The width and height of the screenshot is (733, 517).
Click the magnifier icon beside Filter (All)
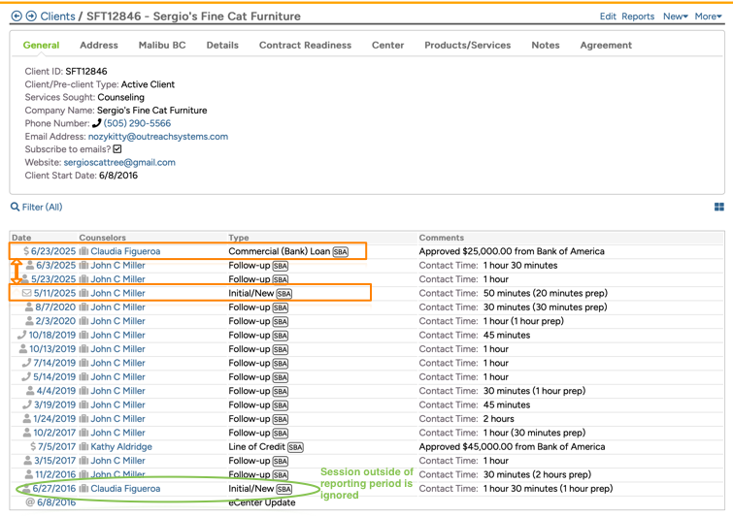click(15, 207)
